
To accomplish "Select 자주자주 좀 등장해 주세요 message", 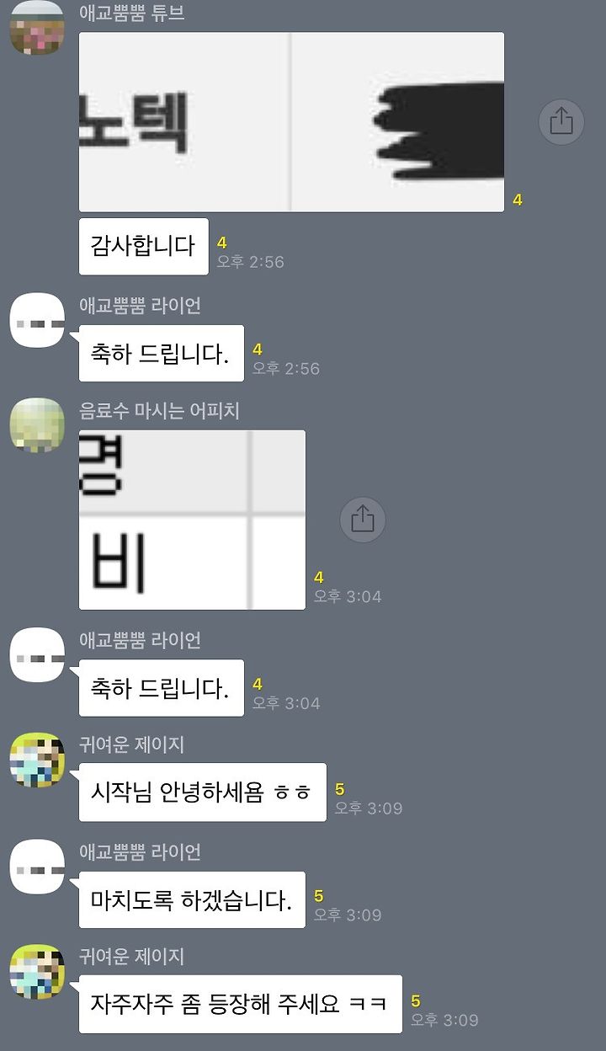I will [241, 1005].
